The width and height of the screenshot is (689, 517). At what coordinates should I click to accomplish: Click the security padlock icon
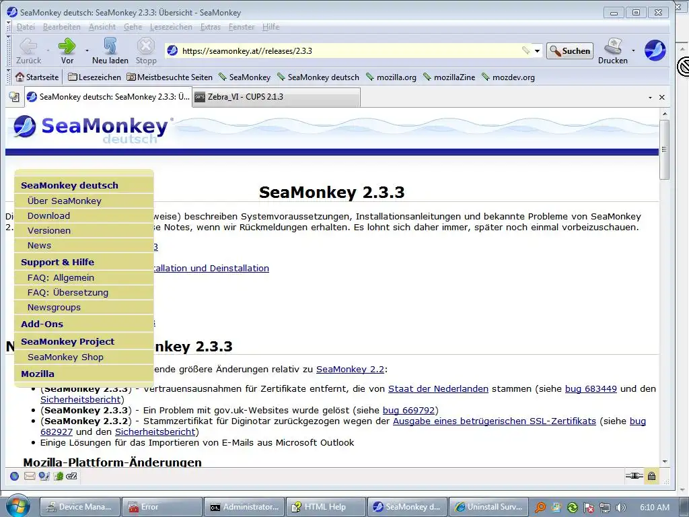[651, 476]
